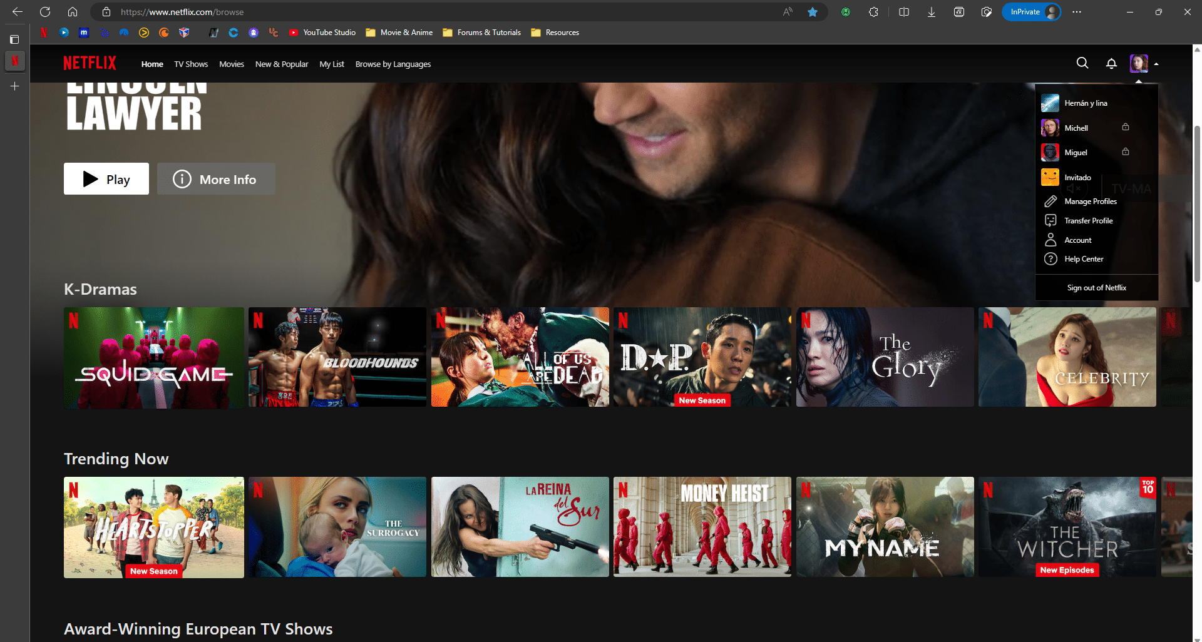Go to Movies section

232,64
